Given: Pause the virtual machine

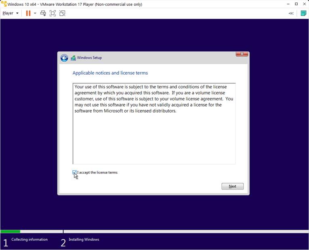Looking at the screenshot, I should [x=28, y=13].
